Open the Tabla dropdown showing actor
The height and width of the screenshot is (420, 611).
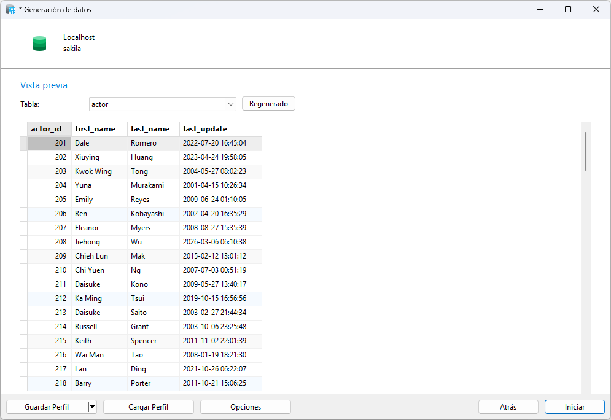(x=163, y=104)
